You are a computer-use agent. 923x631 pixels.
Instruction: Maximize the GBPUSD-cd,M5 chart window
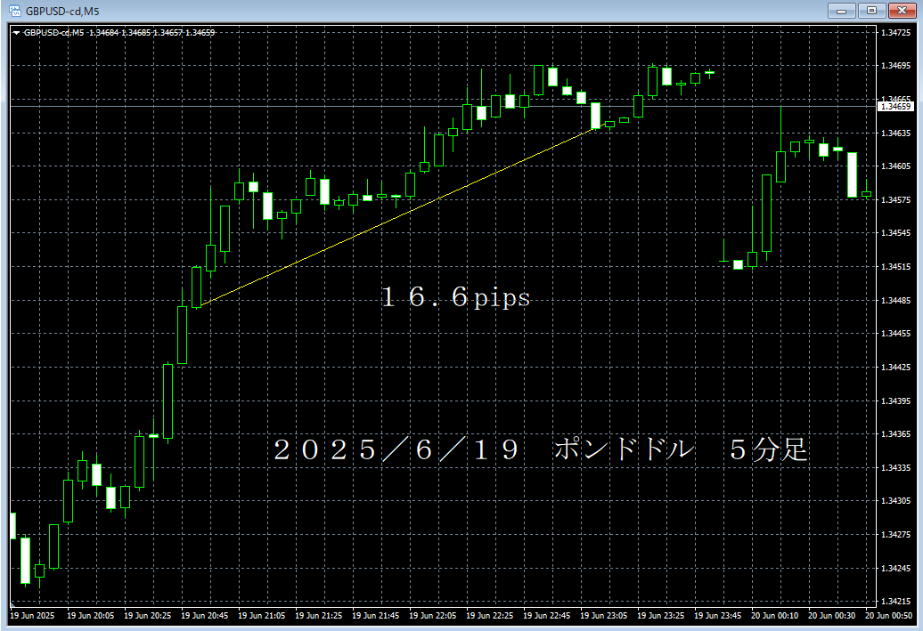tap(870, 10)
